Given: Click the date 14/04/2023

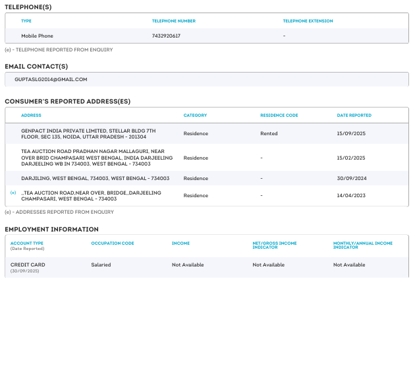Looking at the screenshot, I should click(350, 195).
